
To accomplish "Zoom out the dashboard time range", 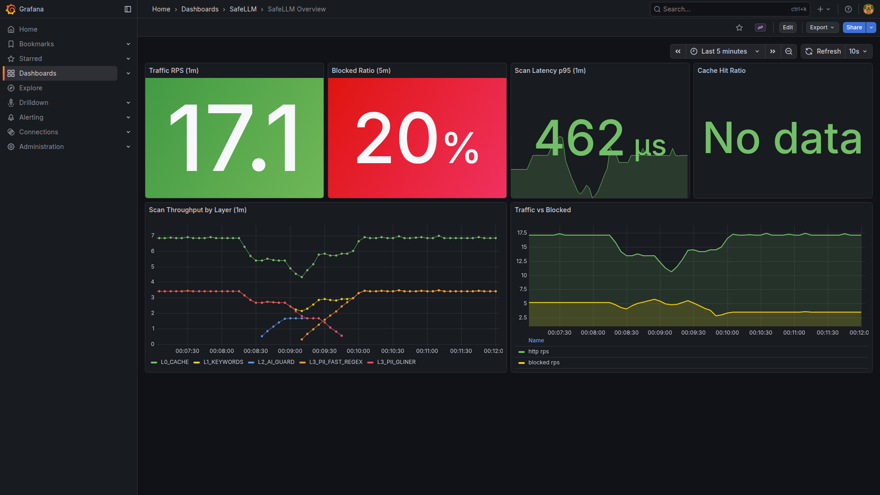I will [x=788, y=51].
